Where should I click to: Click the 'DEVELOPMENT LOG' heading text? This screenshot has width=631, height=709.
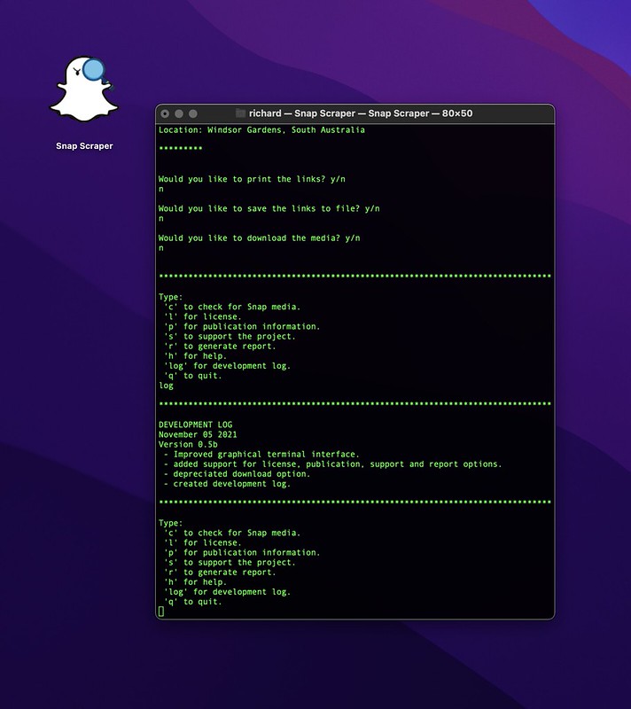point(195,425)
